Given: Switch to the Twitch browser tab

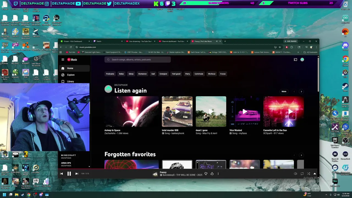Looking at the screenshot, I should point(108,41).
